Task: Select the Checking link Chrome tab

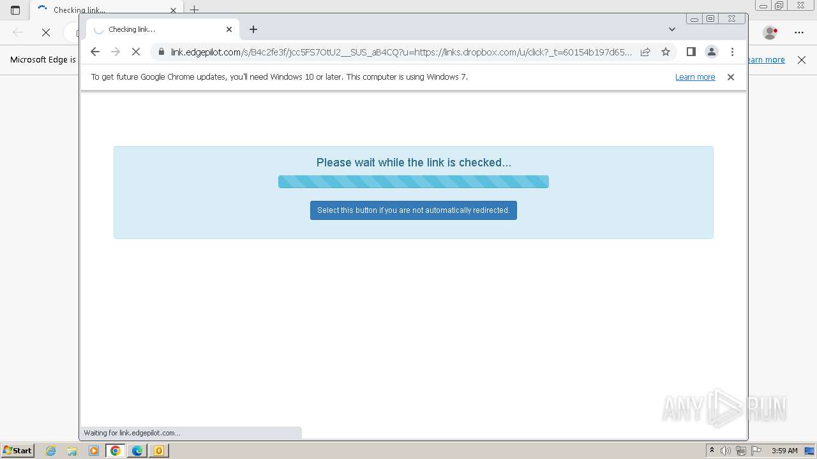Action: pyautogui.click(x=162, y=29)
